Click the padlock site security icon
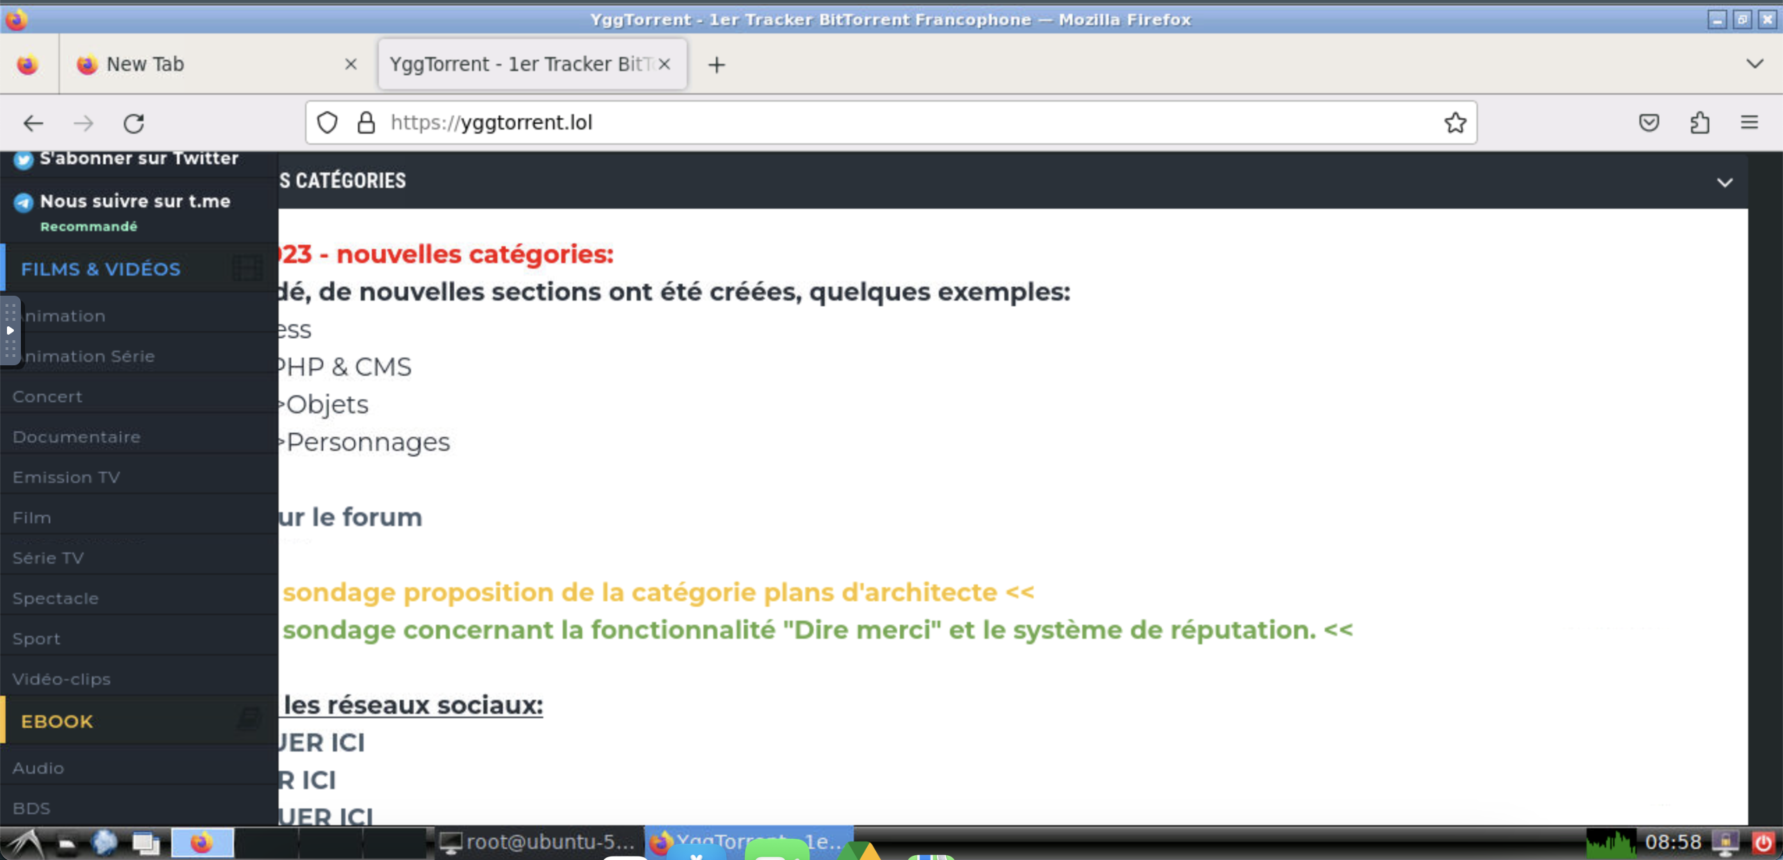 point(365,122)
